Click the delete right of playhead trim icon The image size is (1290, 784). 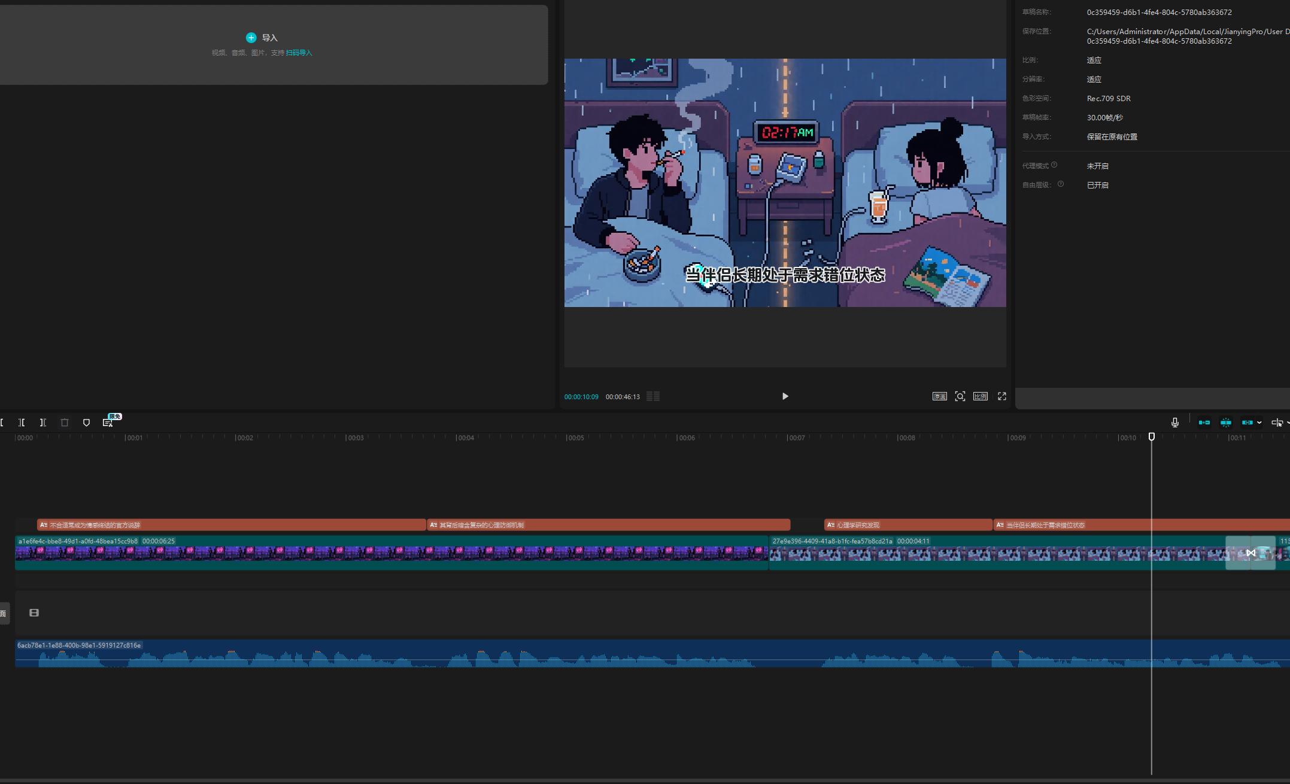coord(43,423)
